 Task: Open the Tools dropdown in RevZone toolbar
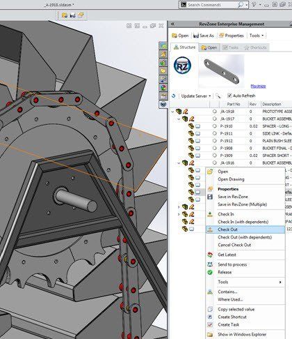pos(257,36)
